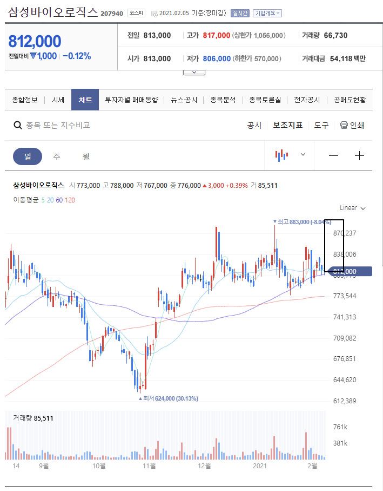Click the −0.12% change percentage
This screenshot has height=491, width=383.
click(77, 56)
